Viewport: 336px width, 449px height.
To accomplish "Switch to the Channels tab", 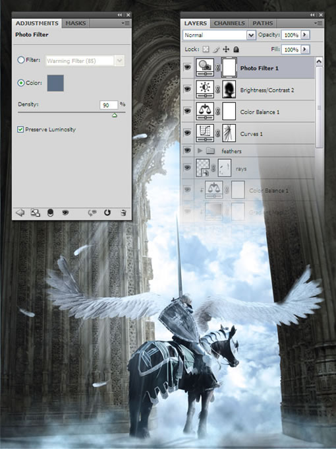I will (229, 23).
